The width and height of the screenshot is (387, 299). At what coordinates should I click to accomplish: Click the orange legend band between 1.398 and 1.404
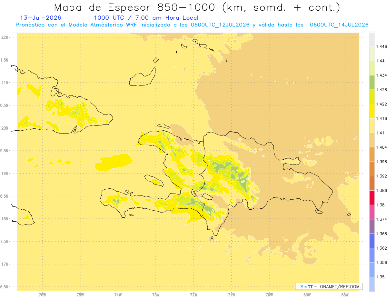click(372, 154)
